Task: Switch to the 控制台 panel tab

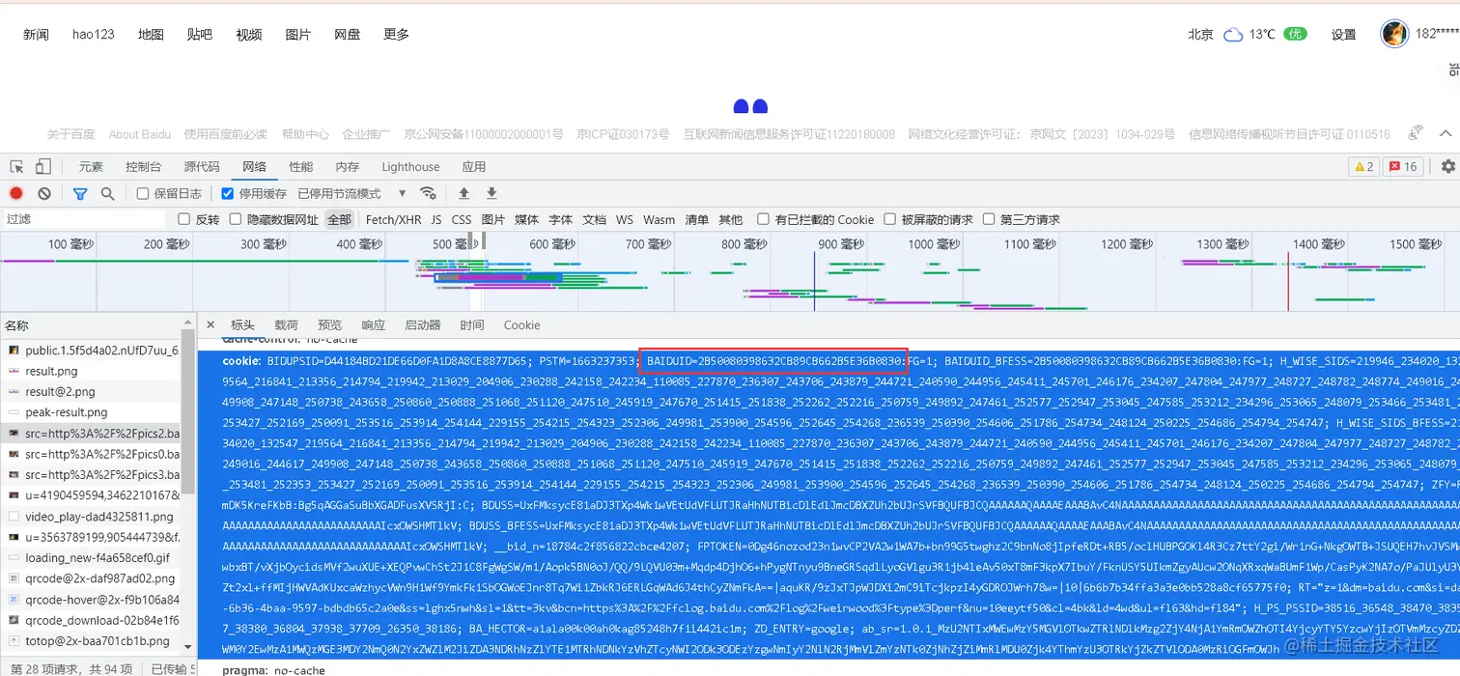Action: pyautogui.click(x=144, y=166)
